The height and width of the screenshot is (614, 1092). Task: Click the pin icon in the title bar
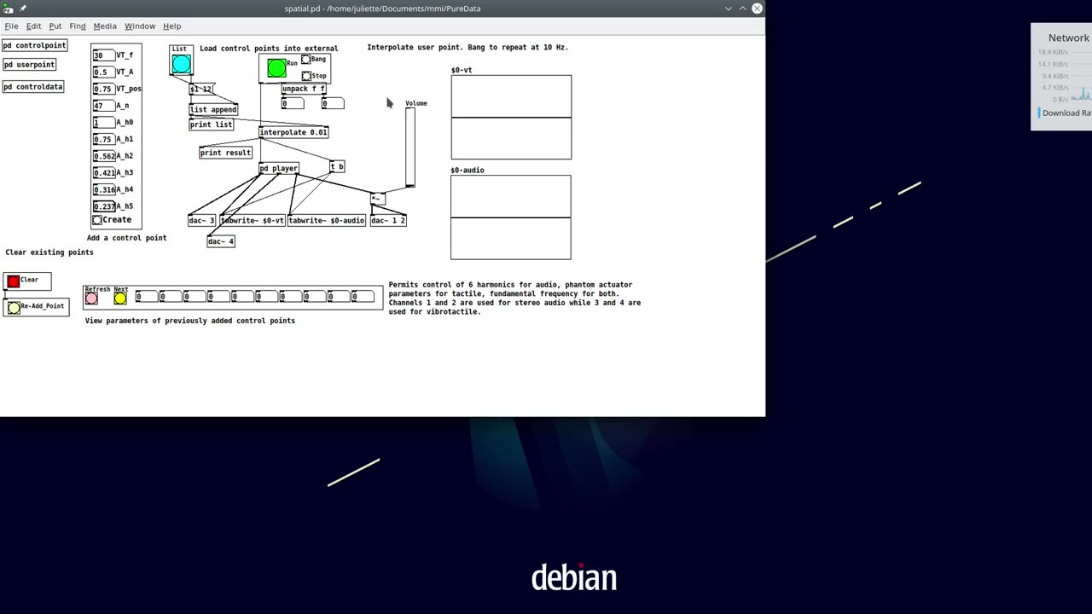point(23,9)
